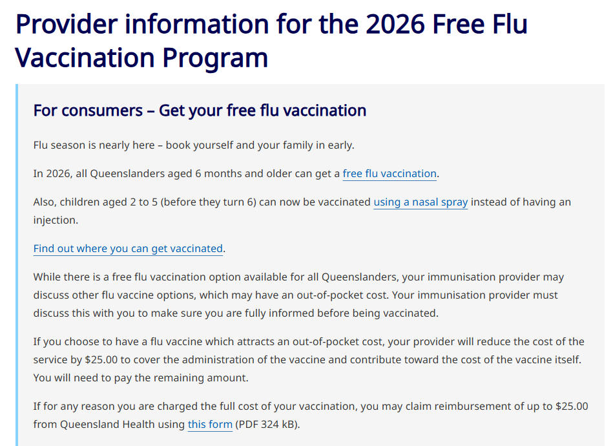Open the 'this form' PDF link
Image resolution: width=613 pixels, height=446 pixels.
pyautogui.click(x=209, y=425)
